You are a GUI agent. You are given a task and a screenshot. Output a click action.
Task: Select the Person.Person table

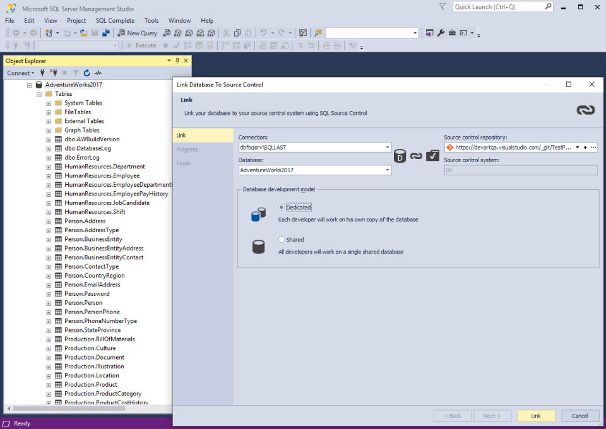tap(83, 303)
